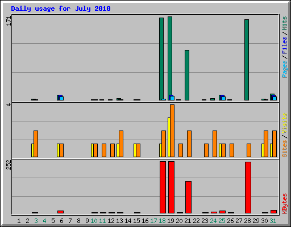Click day label "14" on the x-axis
The height and width of the screenshot is (227, 291).
coord(128,221)
